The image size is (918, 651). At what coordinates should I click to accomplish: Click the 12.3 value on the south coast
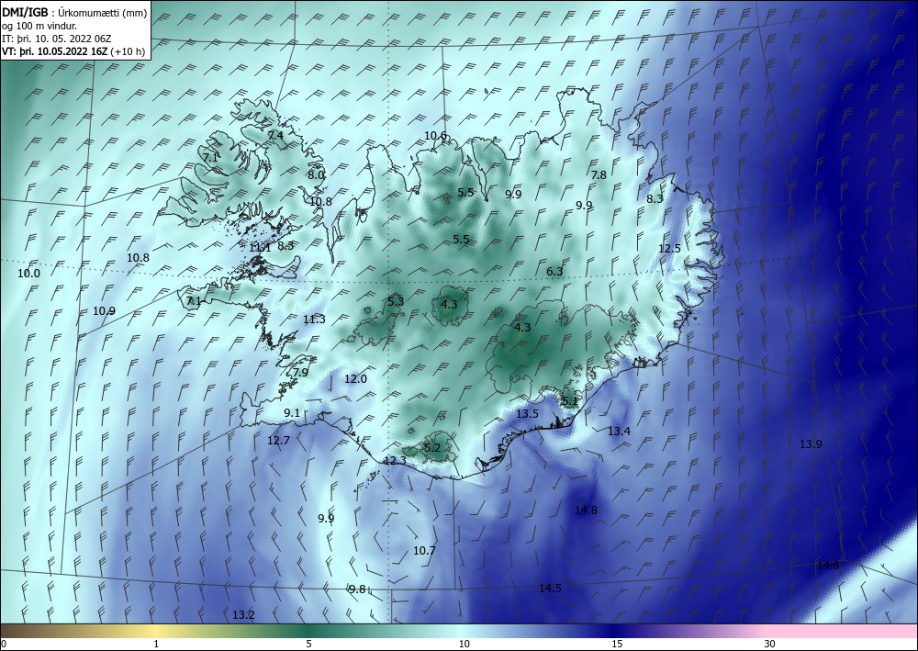pyautogui.click(x=395, y=461)
